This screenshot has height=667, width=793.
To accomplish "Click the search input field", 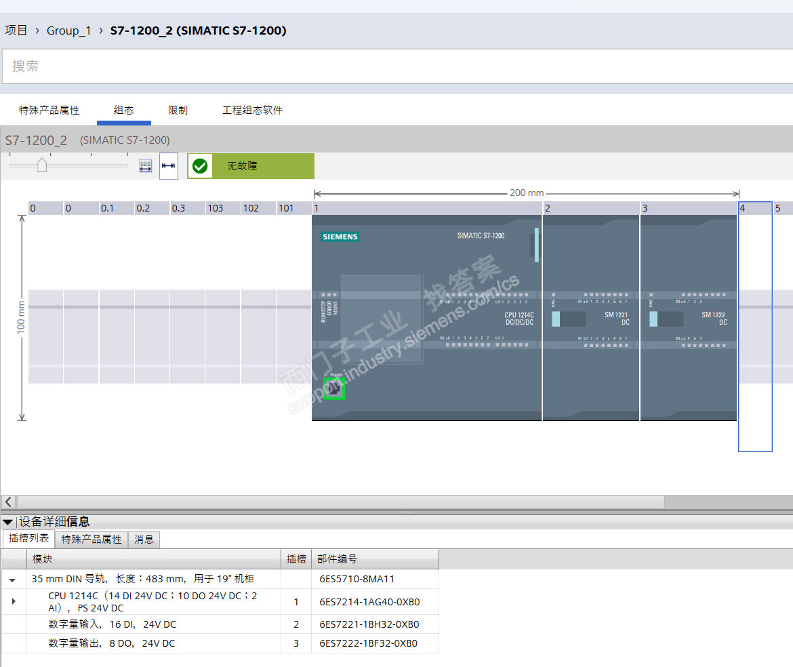I will [x=397, y=66].
